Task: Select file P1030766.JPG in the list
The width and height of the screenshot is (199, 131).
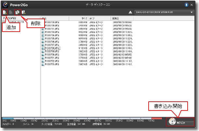Action: tap(52, 42)
